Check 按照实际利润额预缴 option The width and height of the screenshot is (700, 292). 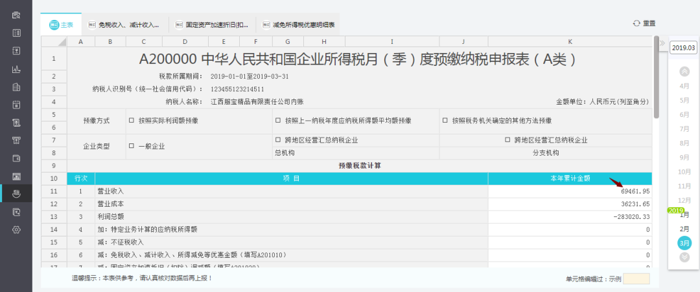(x=131, y=120)
